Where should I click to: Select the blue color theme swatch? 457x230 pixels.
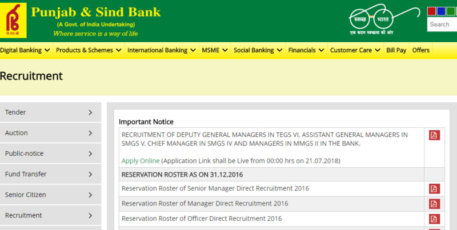(442, 11)
